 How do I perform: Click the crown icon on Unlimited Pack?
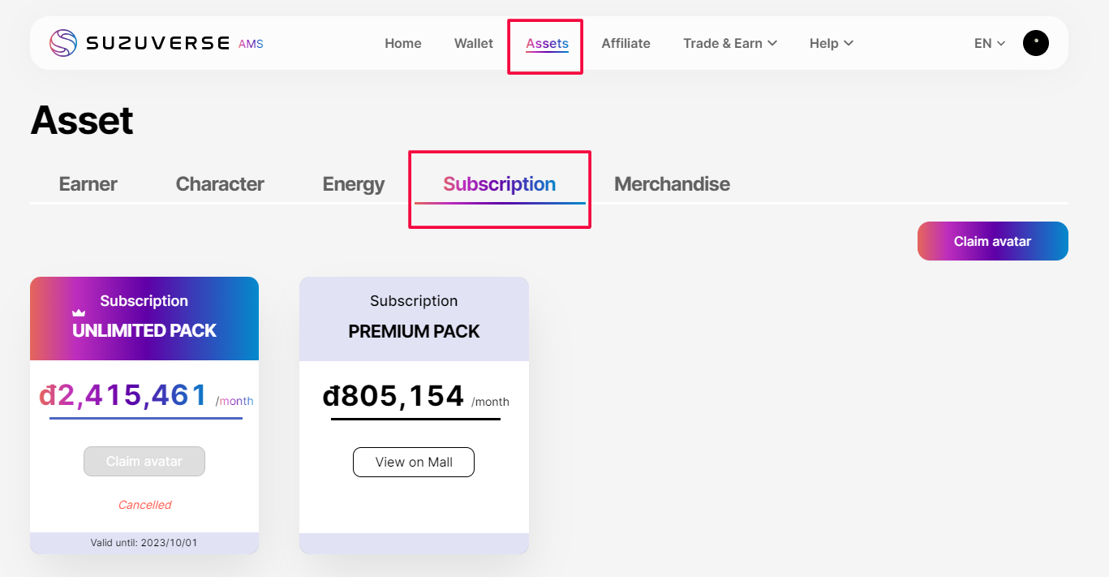79,312
